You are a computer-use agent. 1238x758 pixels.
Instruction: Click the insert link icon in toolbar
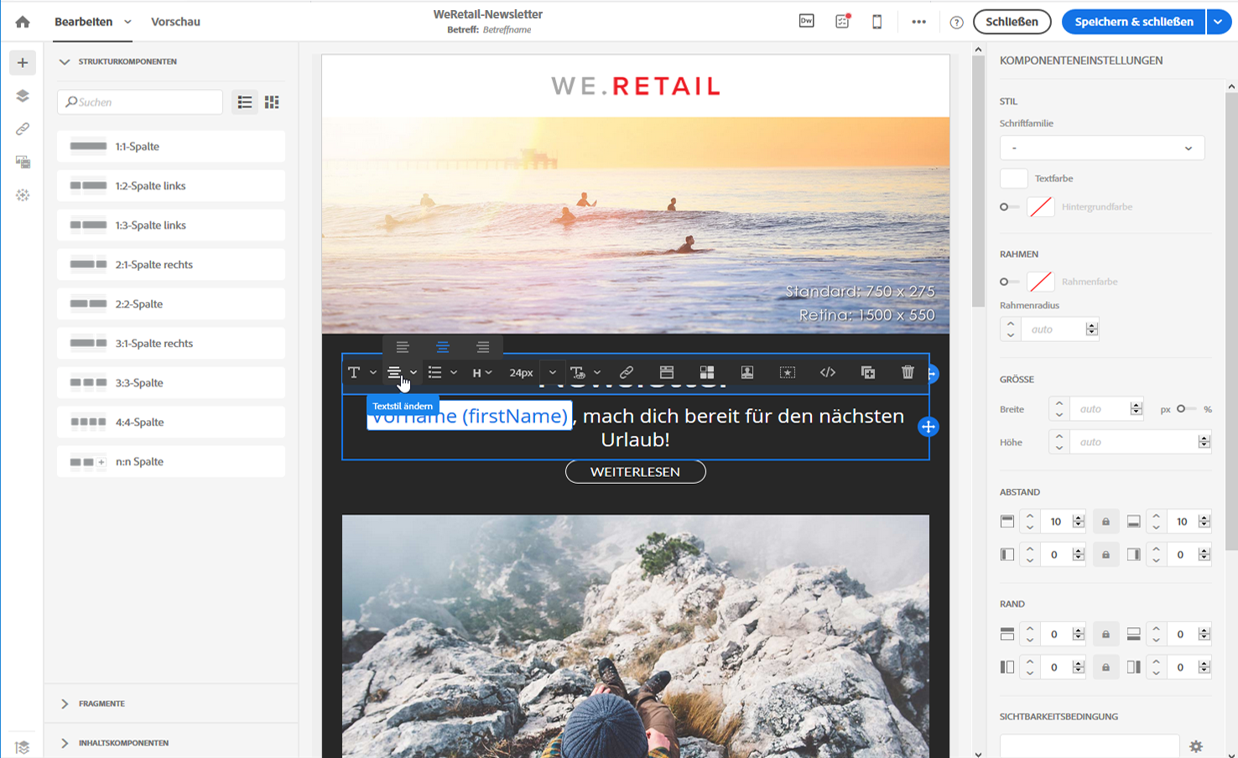[x=626, y=372]
